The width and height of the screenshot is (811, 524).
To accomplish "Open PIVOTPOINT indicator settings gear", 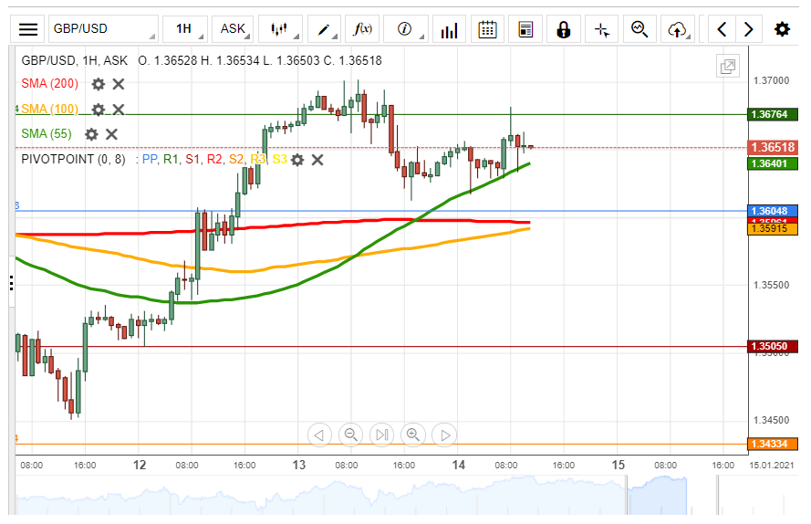I will pyautogui.click(x=297, y=160).
